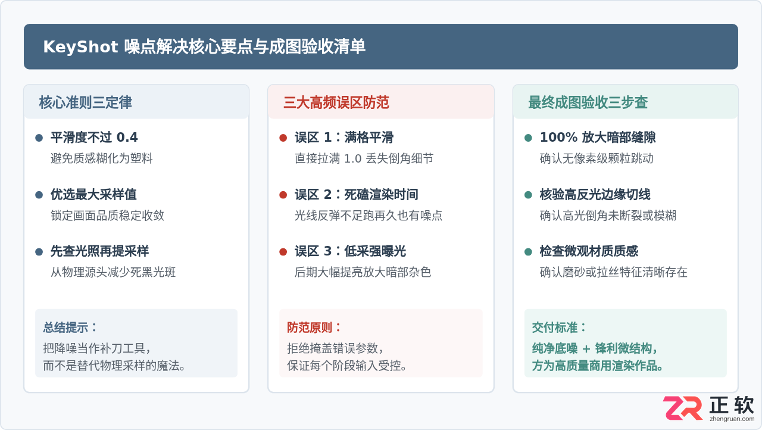Screen dimensions: 762x430
Task: Click the heading '核验高反光边缘切线'
Action: 595,194
